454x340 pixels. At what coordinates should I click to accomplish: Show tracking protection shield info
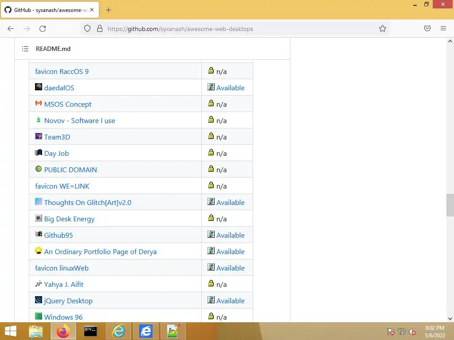[x=87, y=28]
